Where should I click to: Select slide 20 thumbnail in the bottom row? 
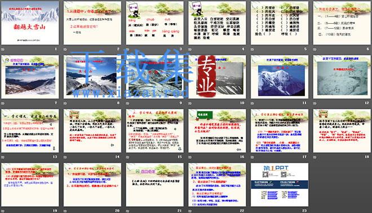coord(92,184)
